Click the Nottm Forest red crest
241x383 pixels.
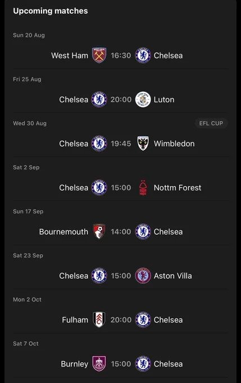[x=143, y=188]
